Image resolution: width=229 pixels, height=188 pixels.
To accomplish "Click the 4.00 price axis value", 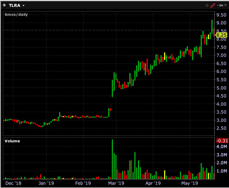I will (x=221, y=104).
